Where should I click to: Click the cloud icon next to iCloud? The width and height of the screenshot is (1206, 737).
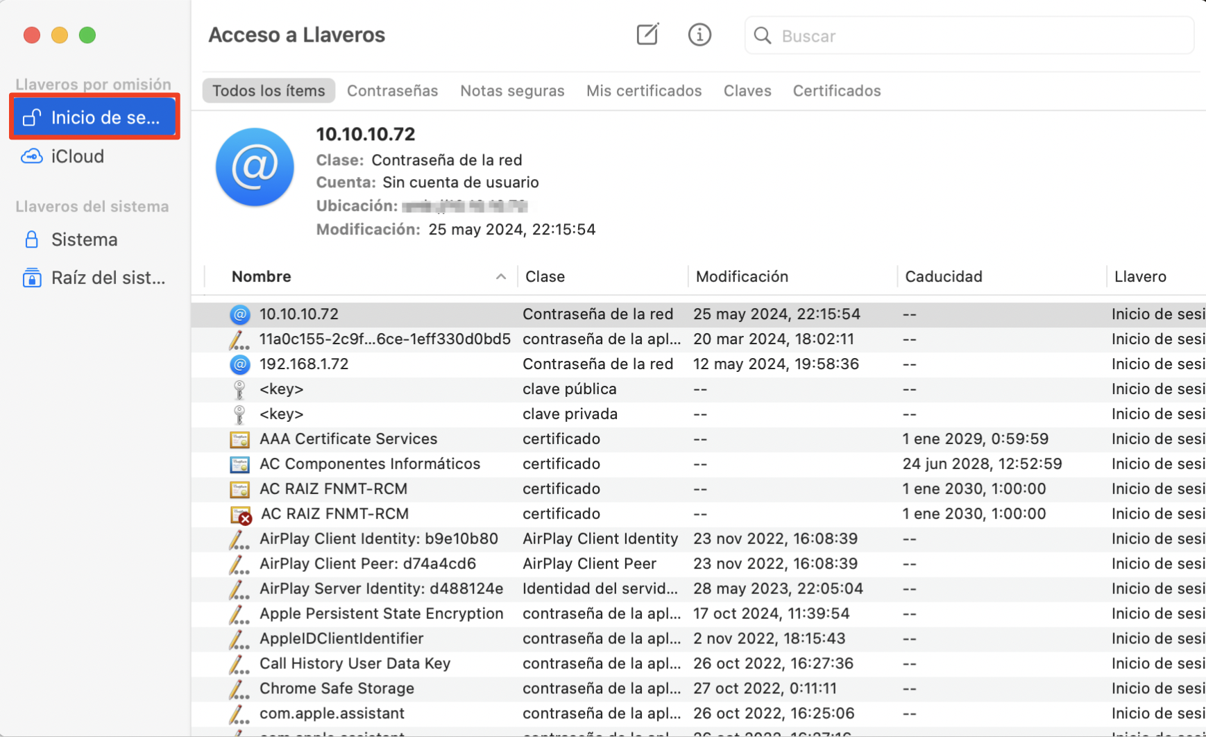click(x=31, y=156)
